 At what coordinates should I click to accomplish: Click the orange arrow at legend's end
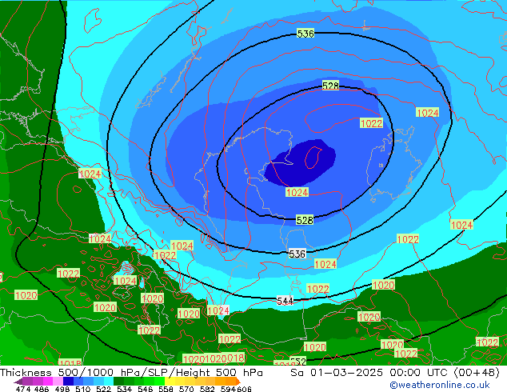point(238,381)
